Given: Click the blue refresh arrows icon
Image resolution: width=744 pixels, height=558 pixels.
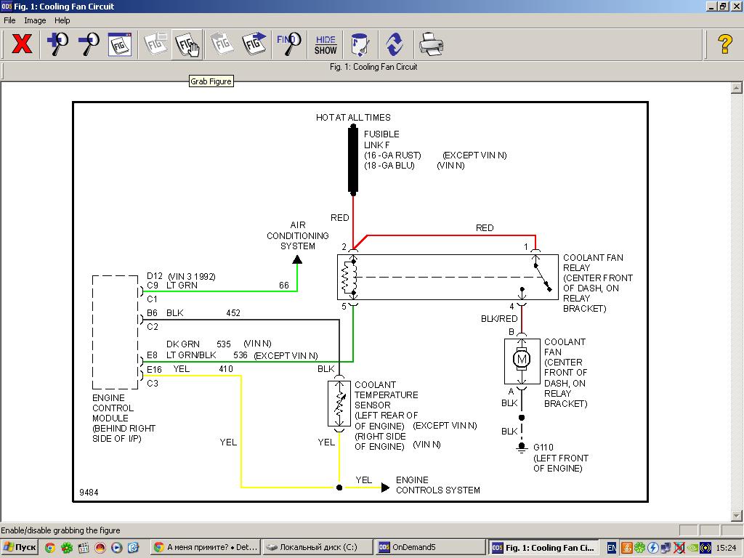Looking at the screenshot, I should 394,44.
